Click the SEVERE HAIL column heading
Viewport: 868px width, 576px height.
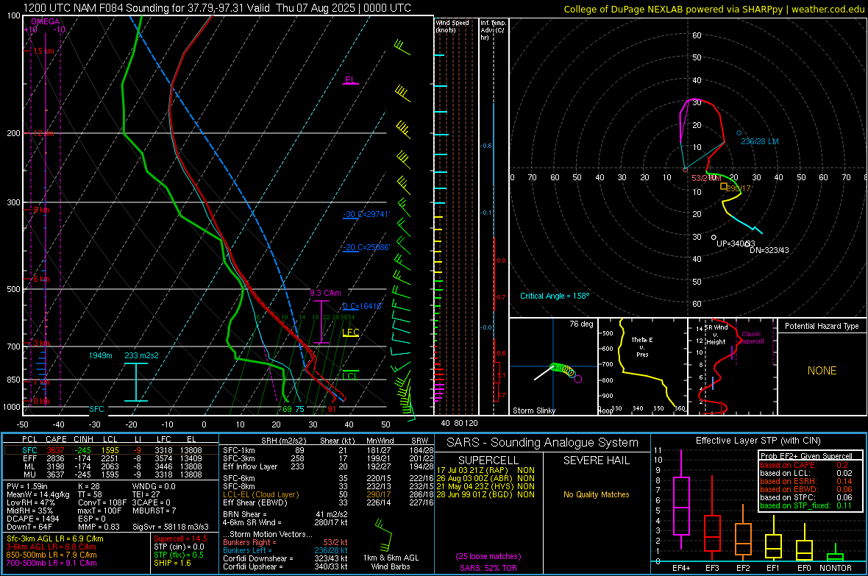(596, 461)
